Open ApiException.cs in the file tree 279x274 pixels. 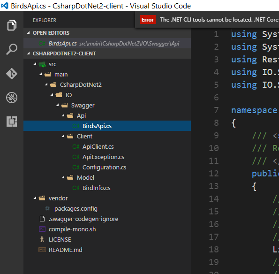coord(103,157)
